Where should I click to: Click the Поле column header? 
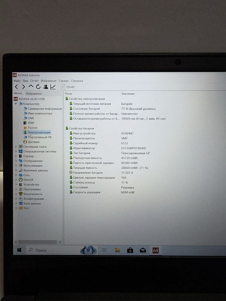point(68,94)
